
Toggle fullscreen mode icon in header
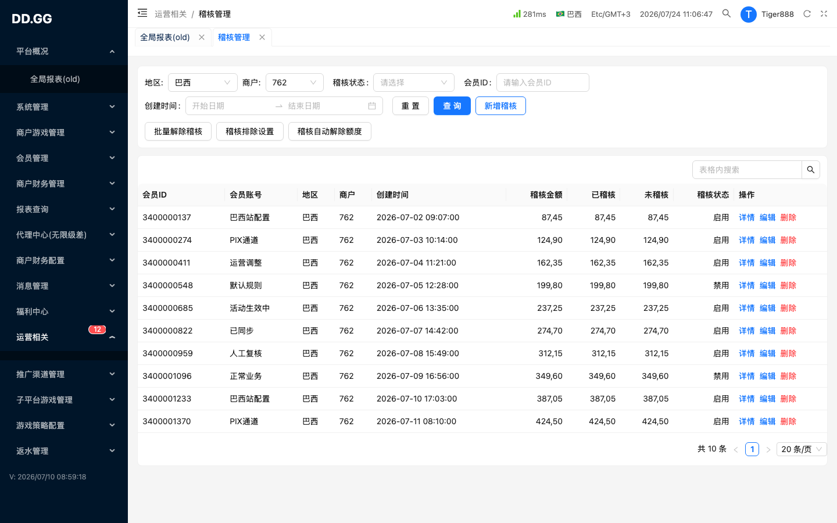(x=824, y=14)
